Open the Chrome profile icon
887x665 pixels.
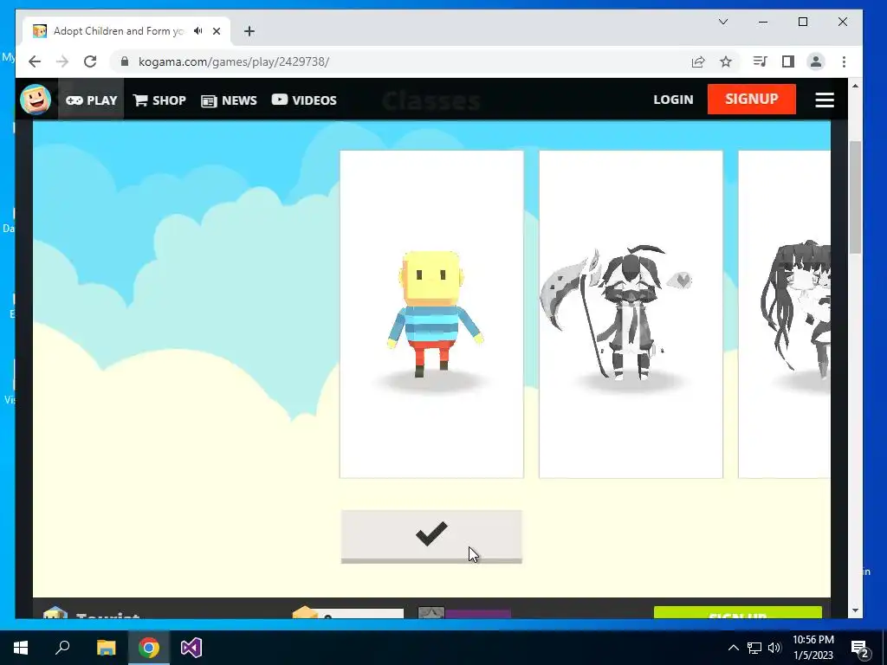point(816,61)
